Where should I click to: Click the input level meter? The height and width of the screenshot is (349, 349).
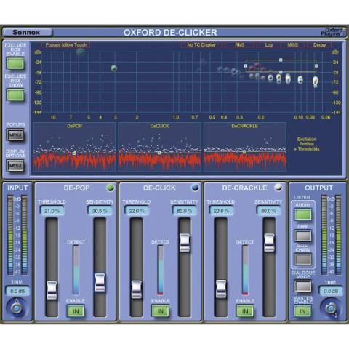click(x=17, y=235)
